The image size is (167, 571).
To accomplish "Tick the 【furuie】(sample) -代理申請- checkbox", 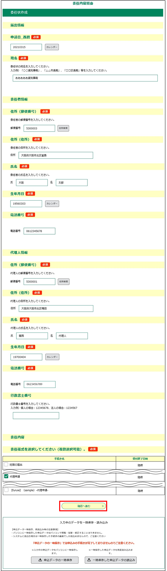I will coord(6,490).
